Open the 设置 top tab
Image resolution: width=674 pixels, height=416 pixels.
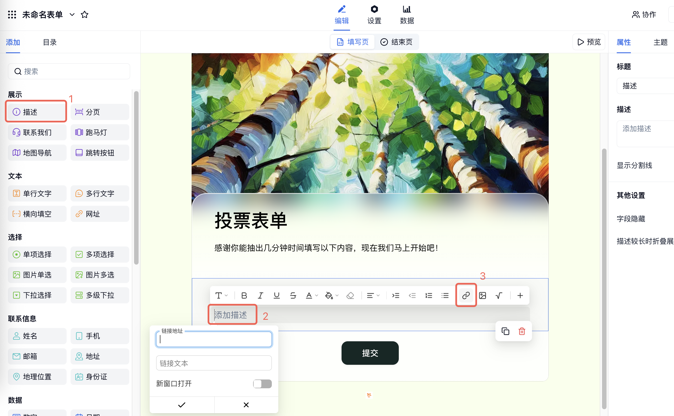click(374, 15)
